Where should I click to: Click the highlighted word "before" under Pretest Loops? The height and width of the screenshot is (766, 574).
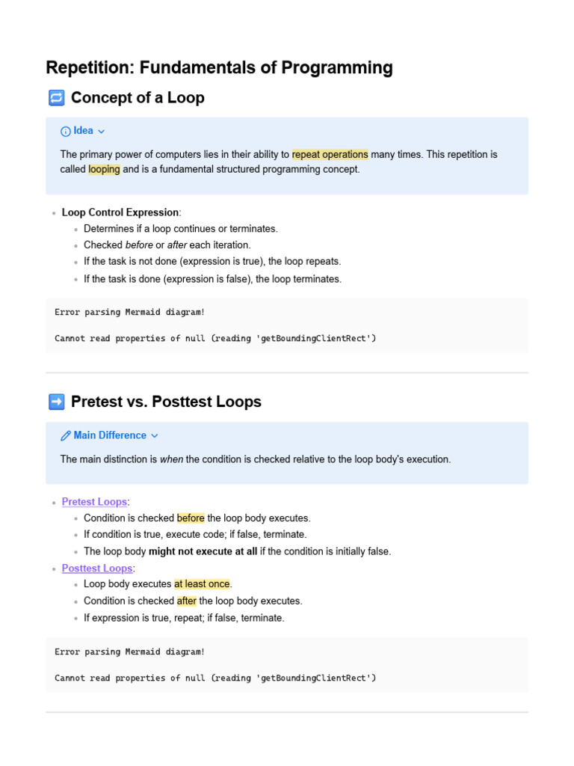[191, 518]
